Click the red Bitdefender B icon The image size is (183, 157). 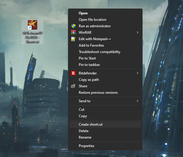[73, 73]
